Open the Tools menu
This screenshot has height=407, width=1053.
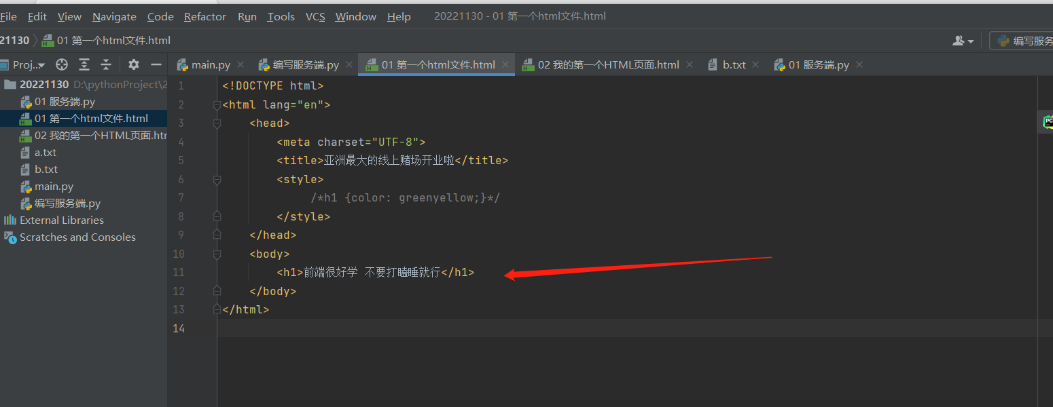tap(281, 16)
